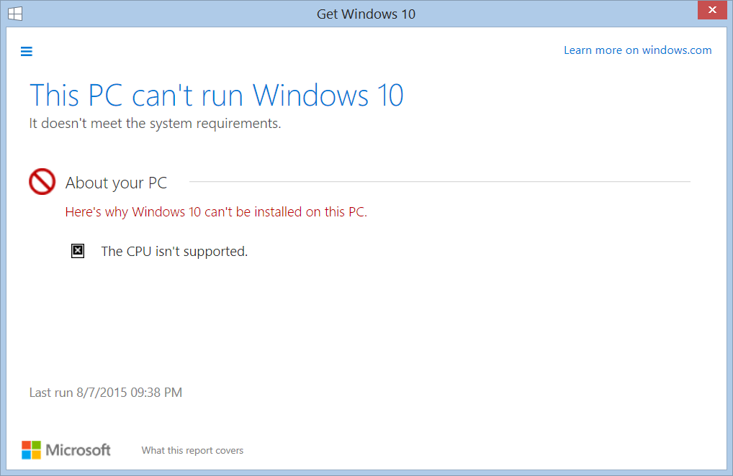Open the hamburger menu
The image size is (733, 476).
[27, 51]
